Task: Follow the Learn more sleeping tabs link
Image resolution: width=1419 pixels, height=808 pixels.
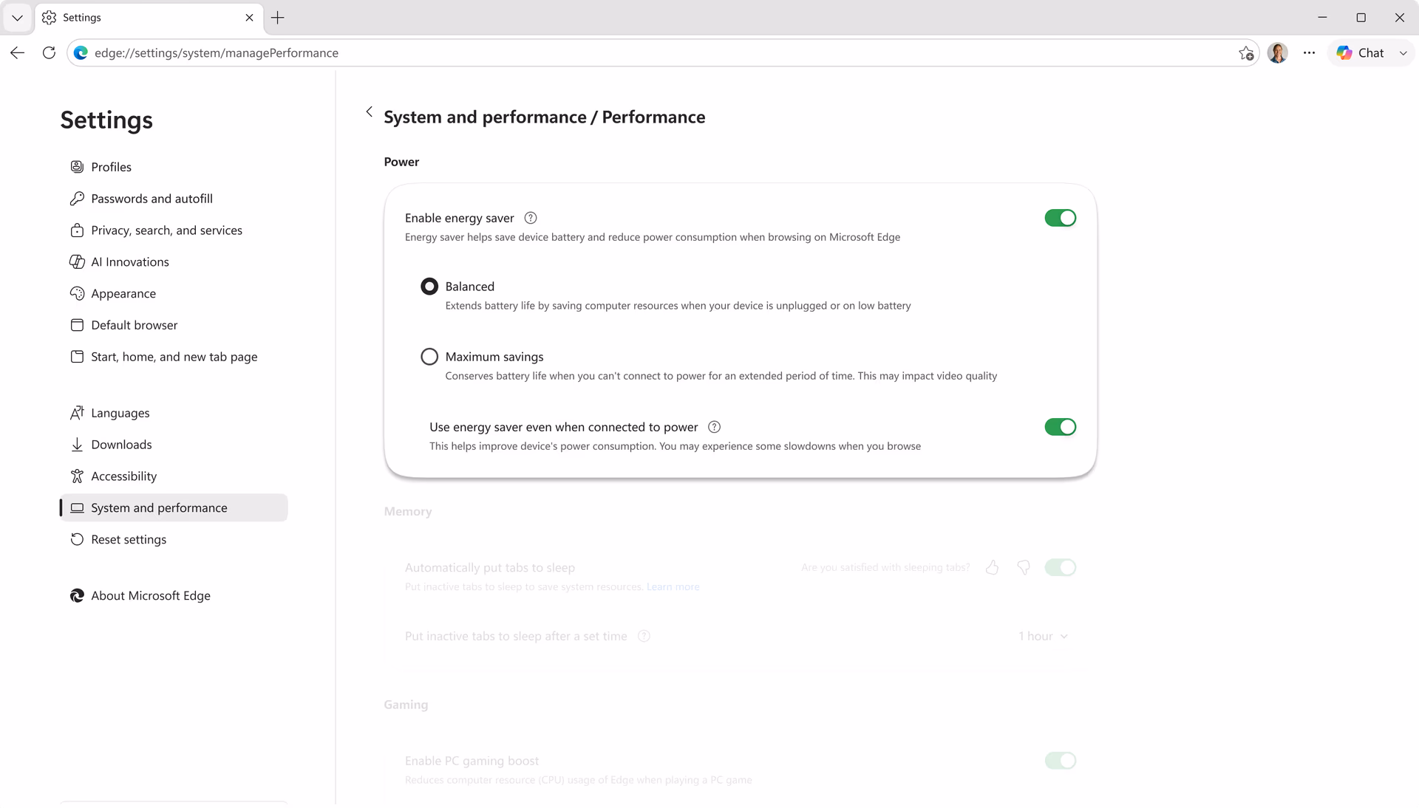Action: 673,587
